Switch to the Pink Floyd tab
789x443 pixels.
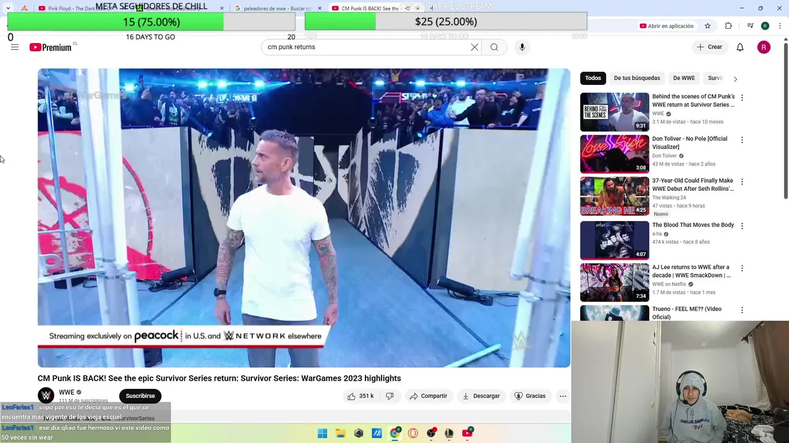click(x=77, y=8)
